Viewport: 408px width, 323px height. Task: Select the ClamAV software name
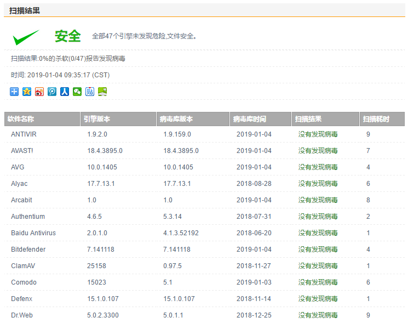pos(23,265)
